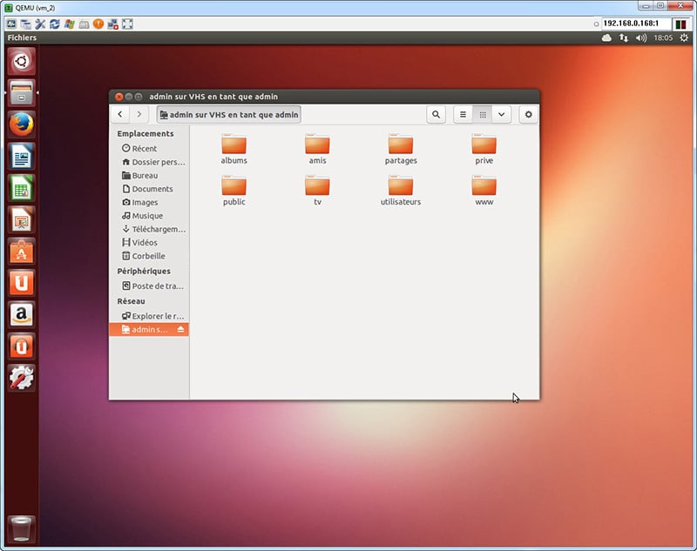This screenshot has width=697, height=551.
Task: Open the www folder
Action: click(484, 190)
